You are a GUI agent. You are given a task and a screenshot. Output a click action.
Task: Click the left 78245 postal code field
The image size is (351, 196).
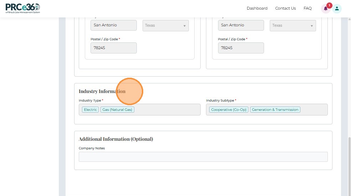click(x=114, y=48)
